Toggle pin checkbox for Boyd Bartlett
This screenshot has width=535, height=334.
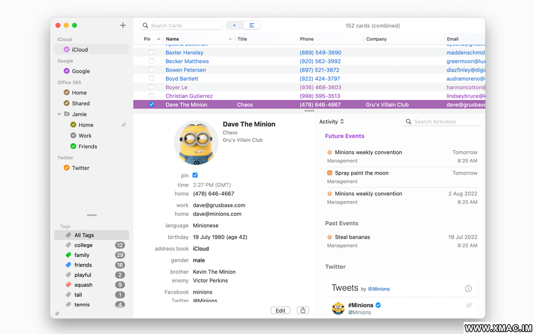[x=152, y=78]
